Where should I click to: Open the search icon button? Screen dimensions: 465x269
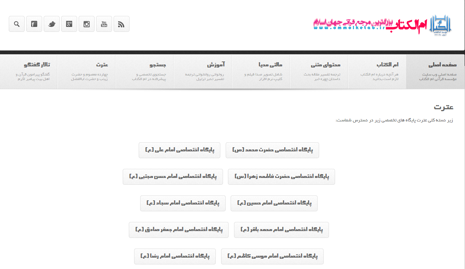pyautogui.click(x=17, y=24)
